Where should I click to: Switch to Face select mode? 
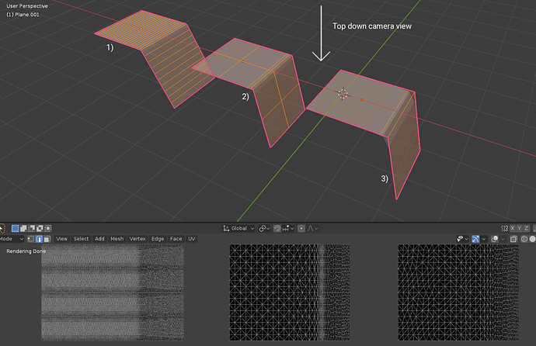[47, 239]
